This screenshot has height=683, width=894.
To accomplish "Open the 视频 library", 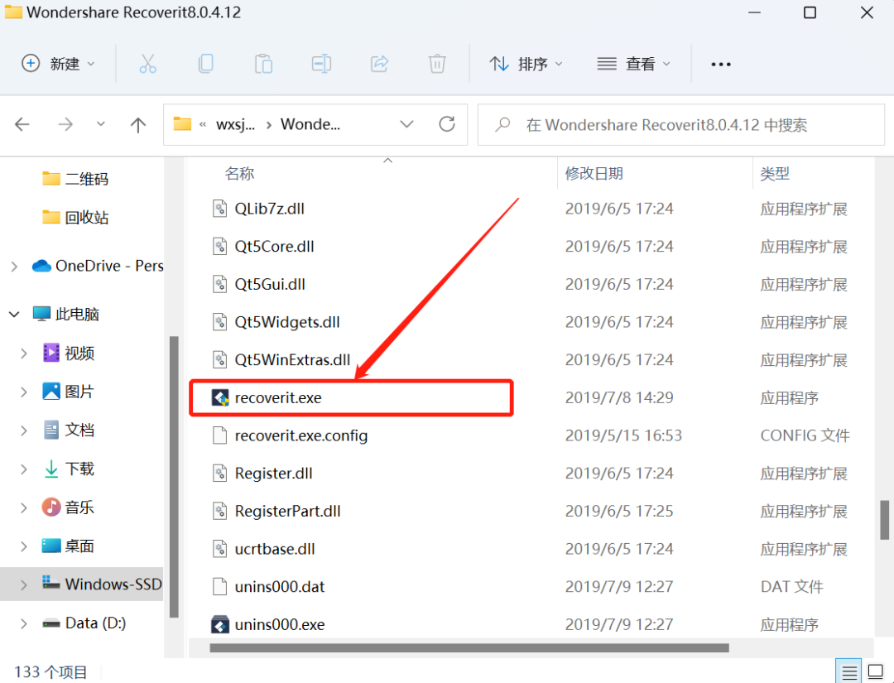I will tap(69, 353).
